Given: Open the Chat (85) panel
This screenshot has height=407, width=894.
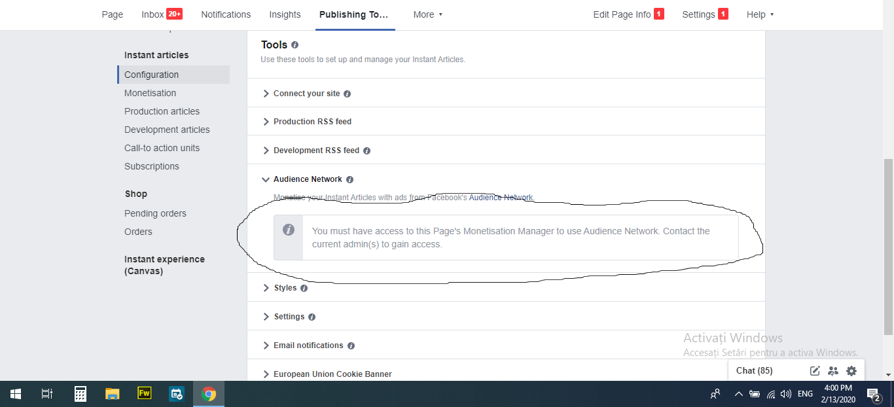Looking at the screenshot, I should tap(754, 370).
